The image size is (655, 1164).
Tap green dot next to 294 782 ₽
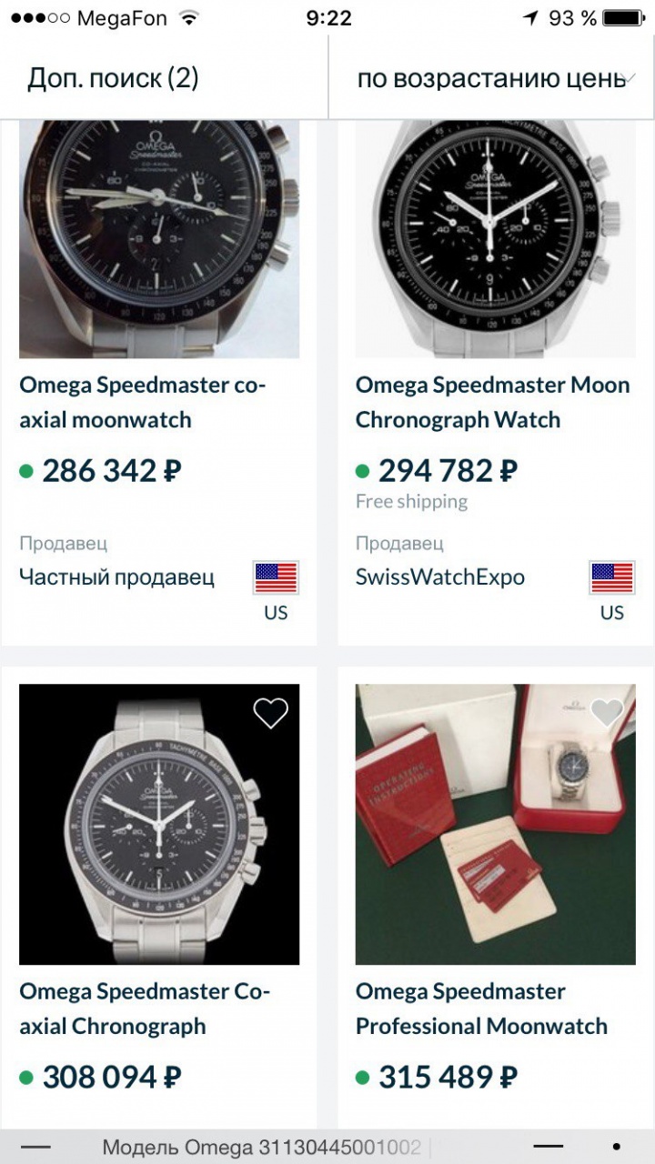click(363, 471)
